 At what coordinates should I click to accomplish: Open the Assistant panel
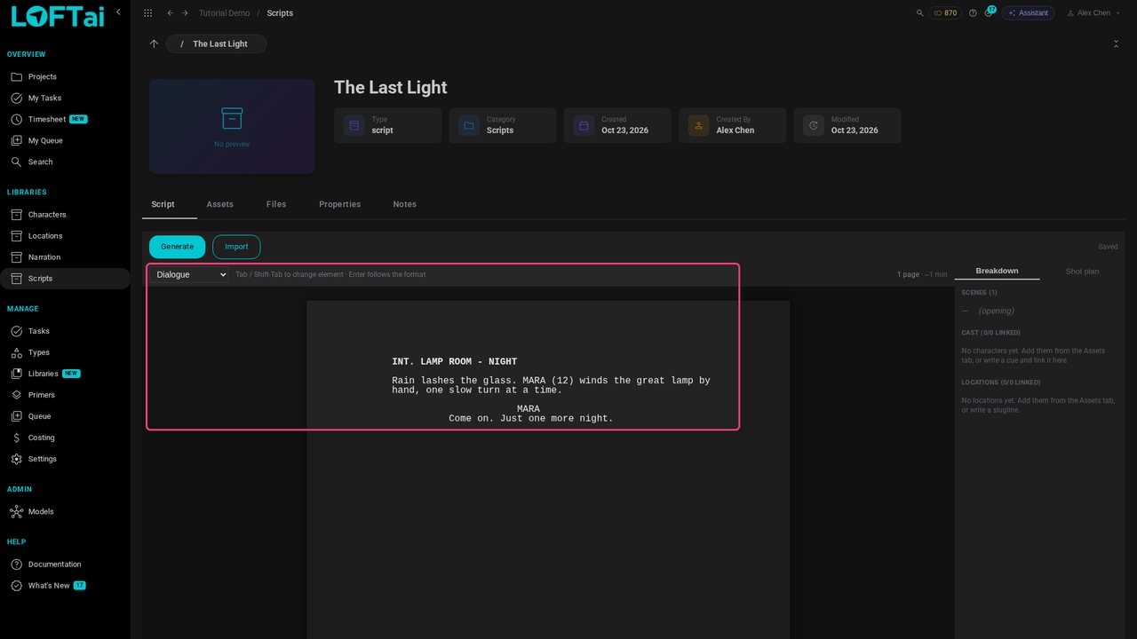[x=1028, y=13]
